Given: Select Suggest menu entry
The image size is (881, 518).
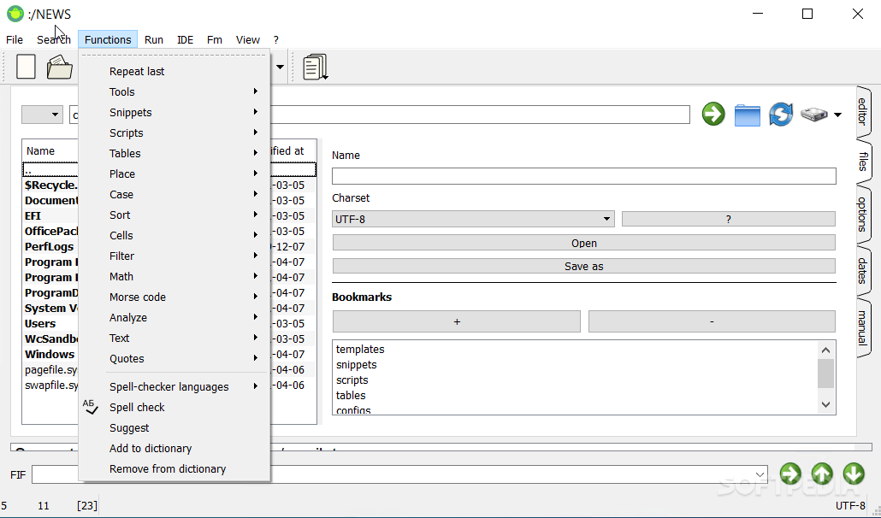Looking at the screenshot, I should [174, 427].
